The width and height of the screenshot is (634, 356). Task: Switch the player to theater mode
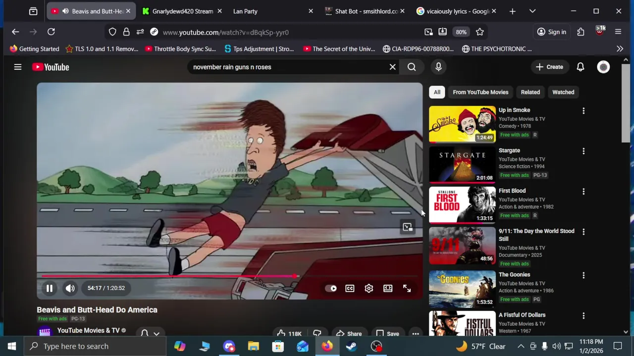388,288
